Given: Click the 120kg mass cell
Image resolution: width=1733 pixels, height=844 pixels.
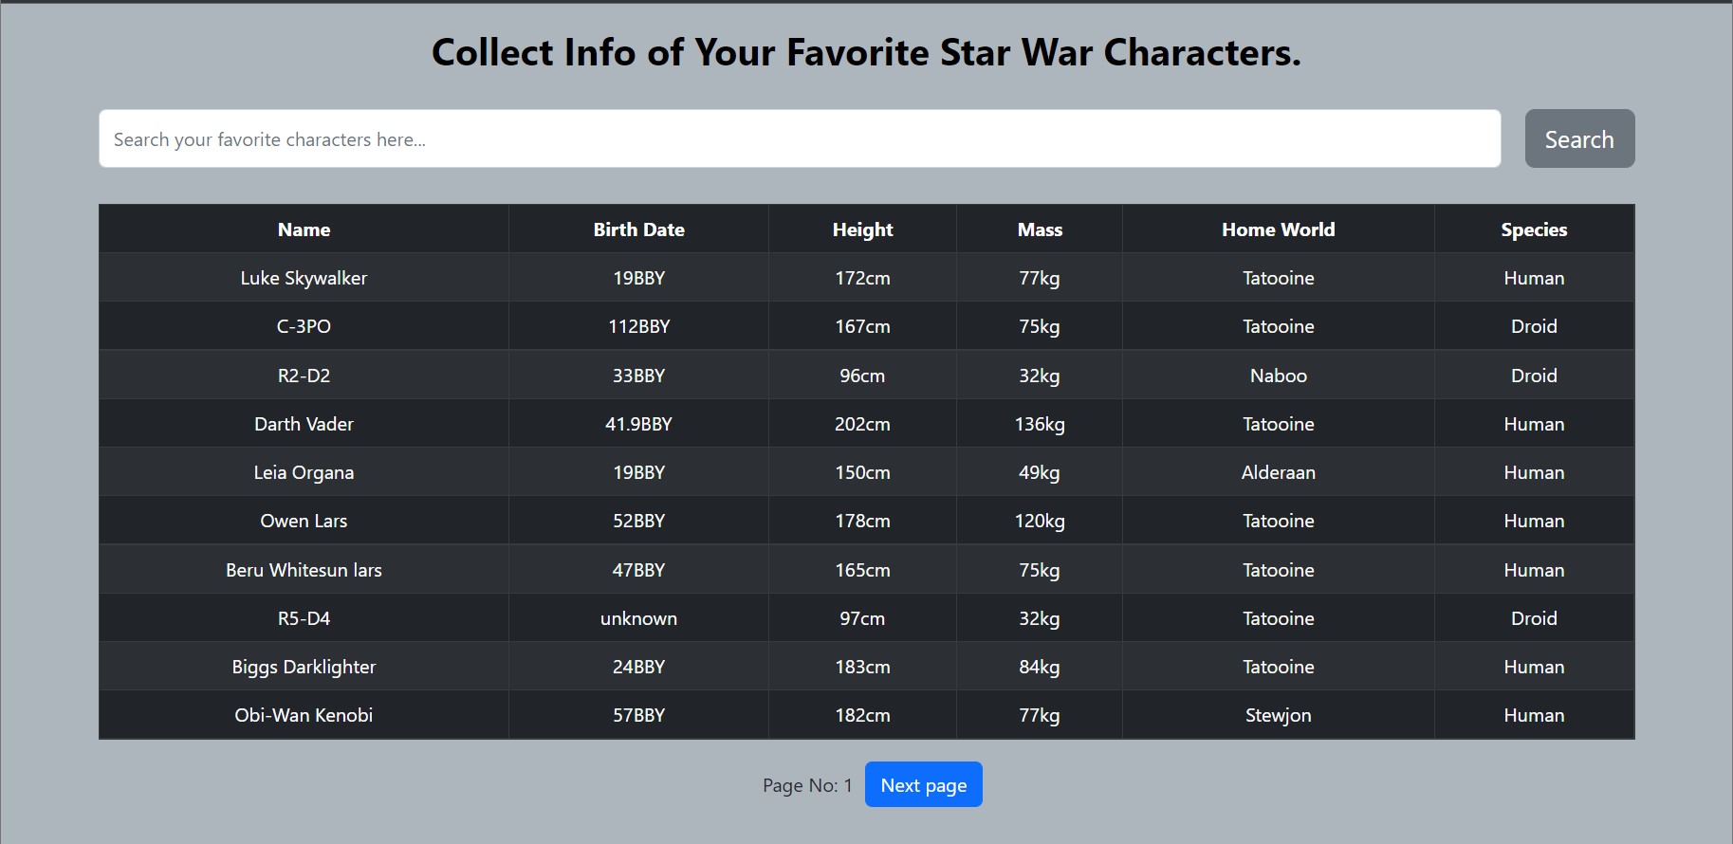Looking at the screenshot, I should point(1040,521).
